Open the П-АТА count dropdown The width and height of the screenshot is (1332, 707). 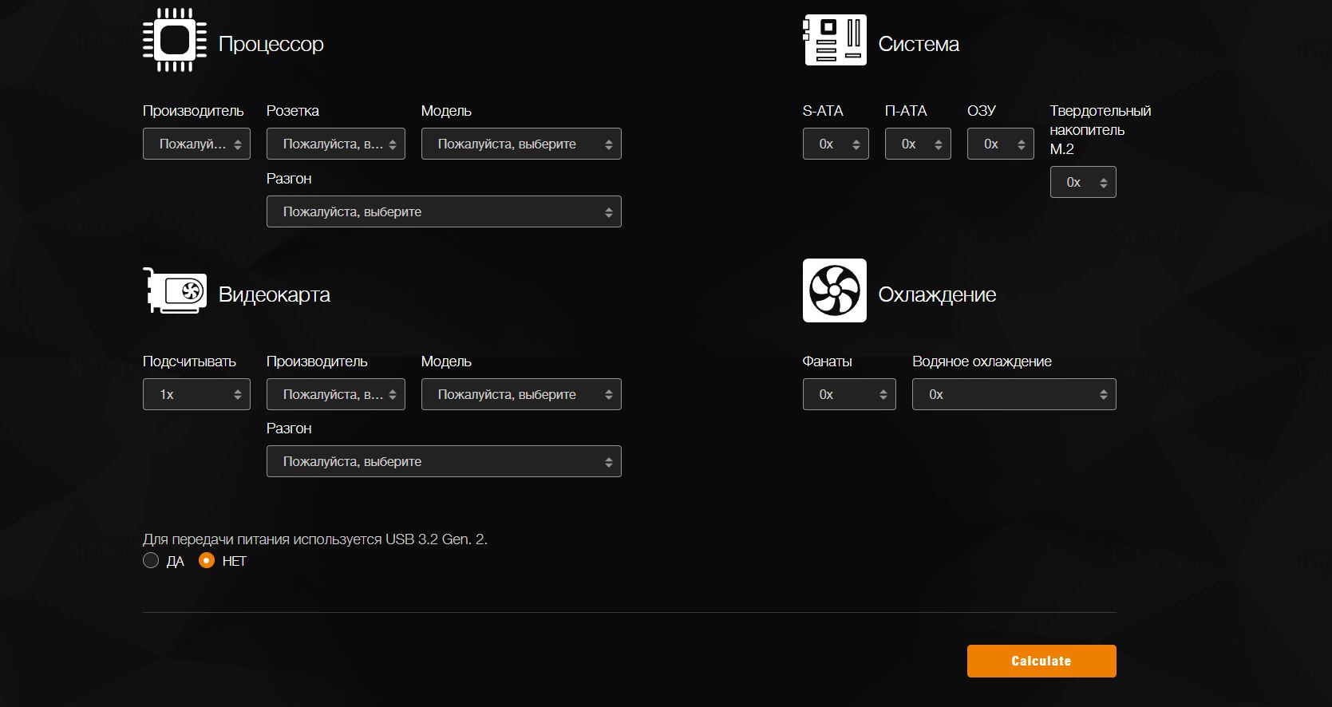click(918, 144)
